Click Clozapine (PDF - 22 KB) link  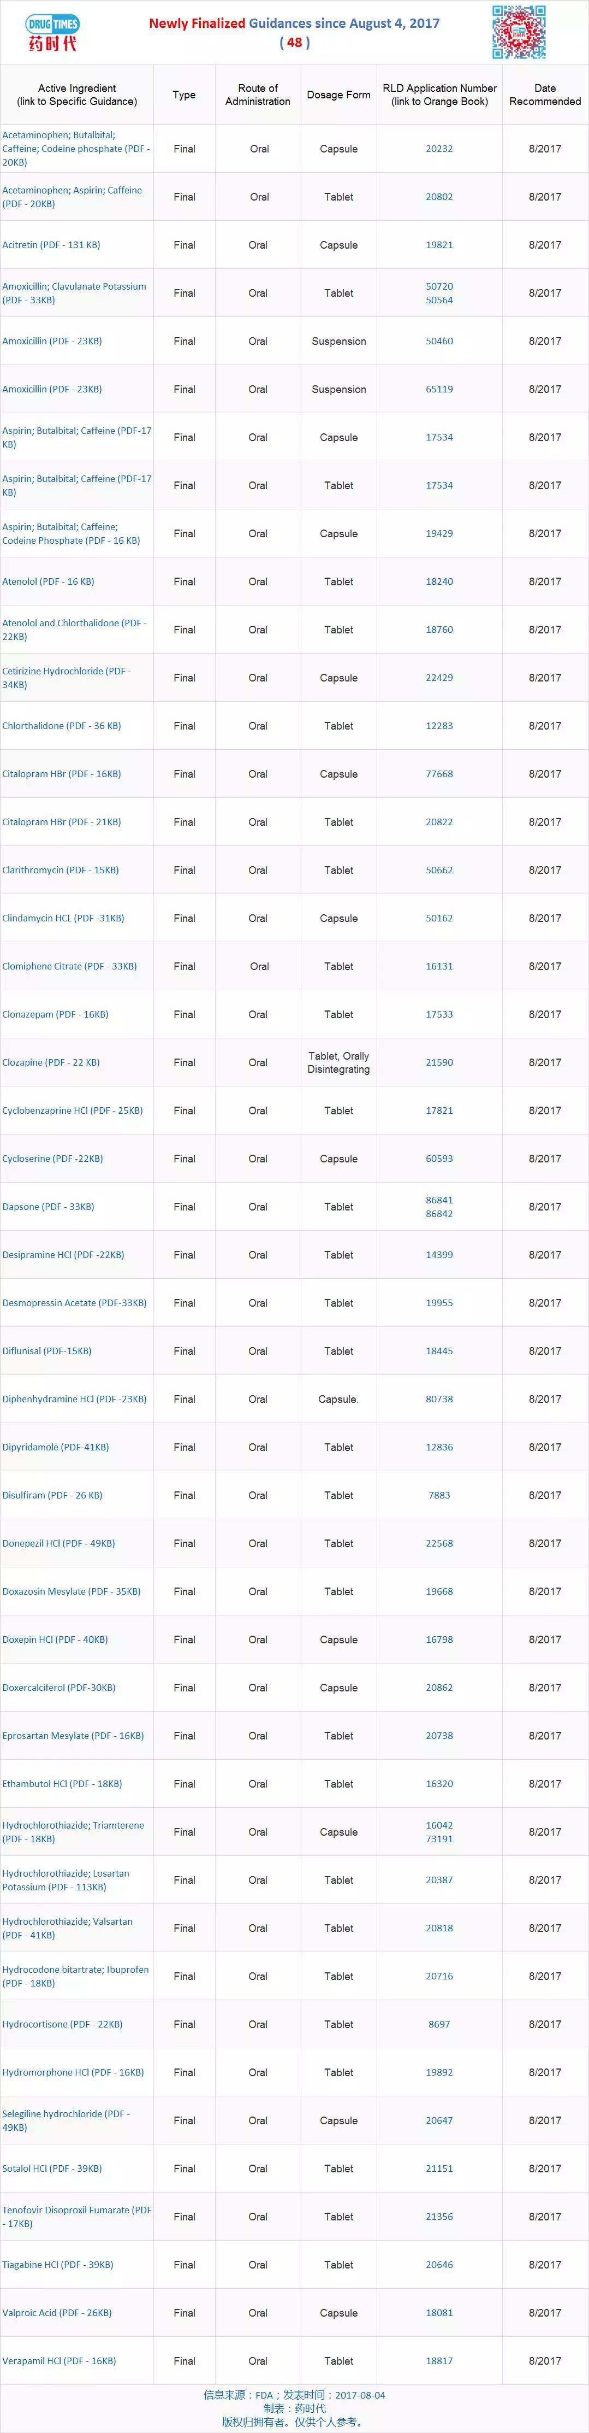pos(51,1062)
